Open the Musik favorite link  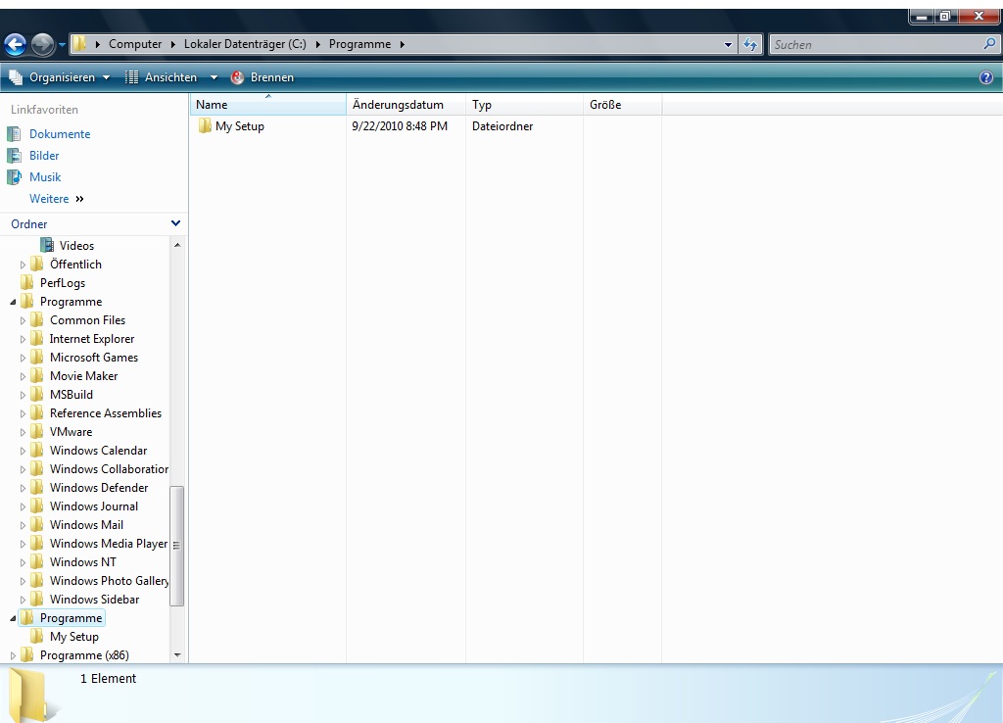coord(45,177)
